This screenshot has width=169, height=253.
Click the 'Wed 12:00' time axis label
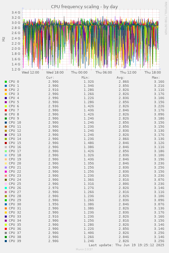point(31,73)
